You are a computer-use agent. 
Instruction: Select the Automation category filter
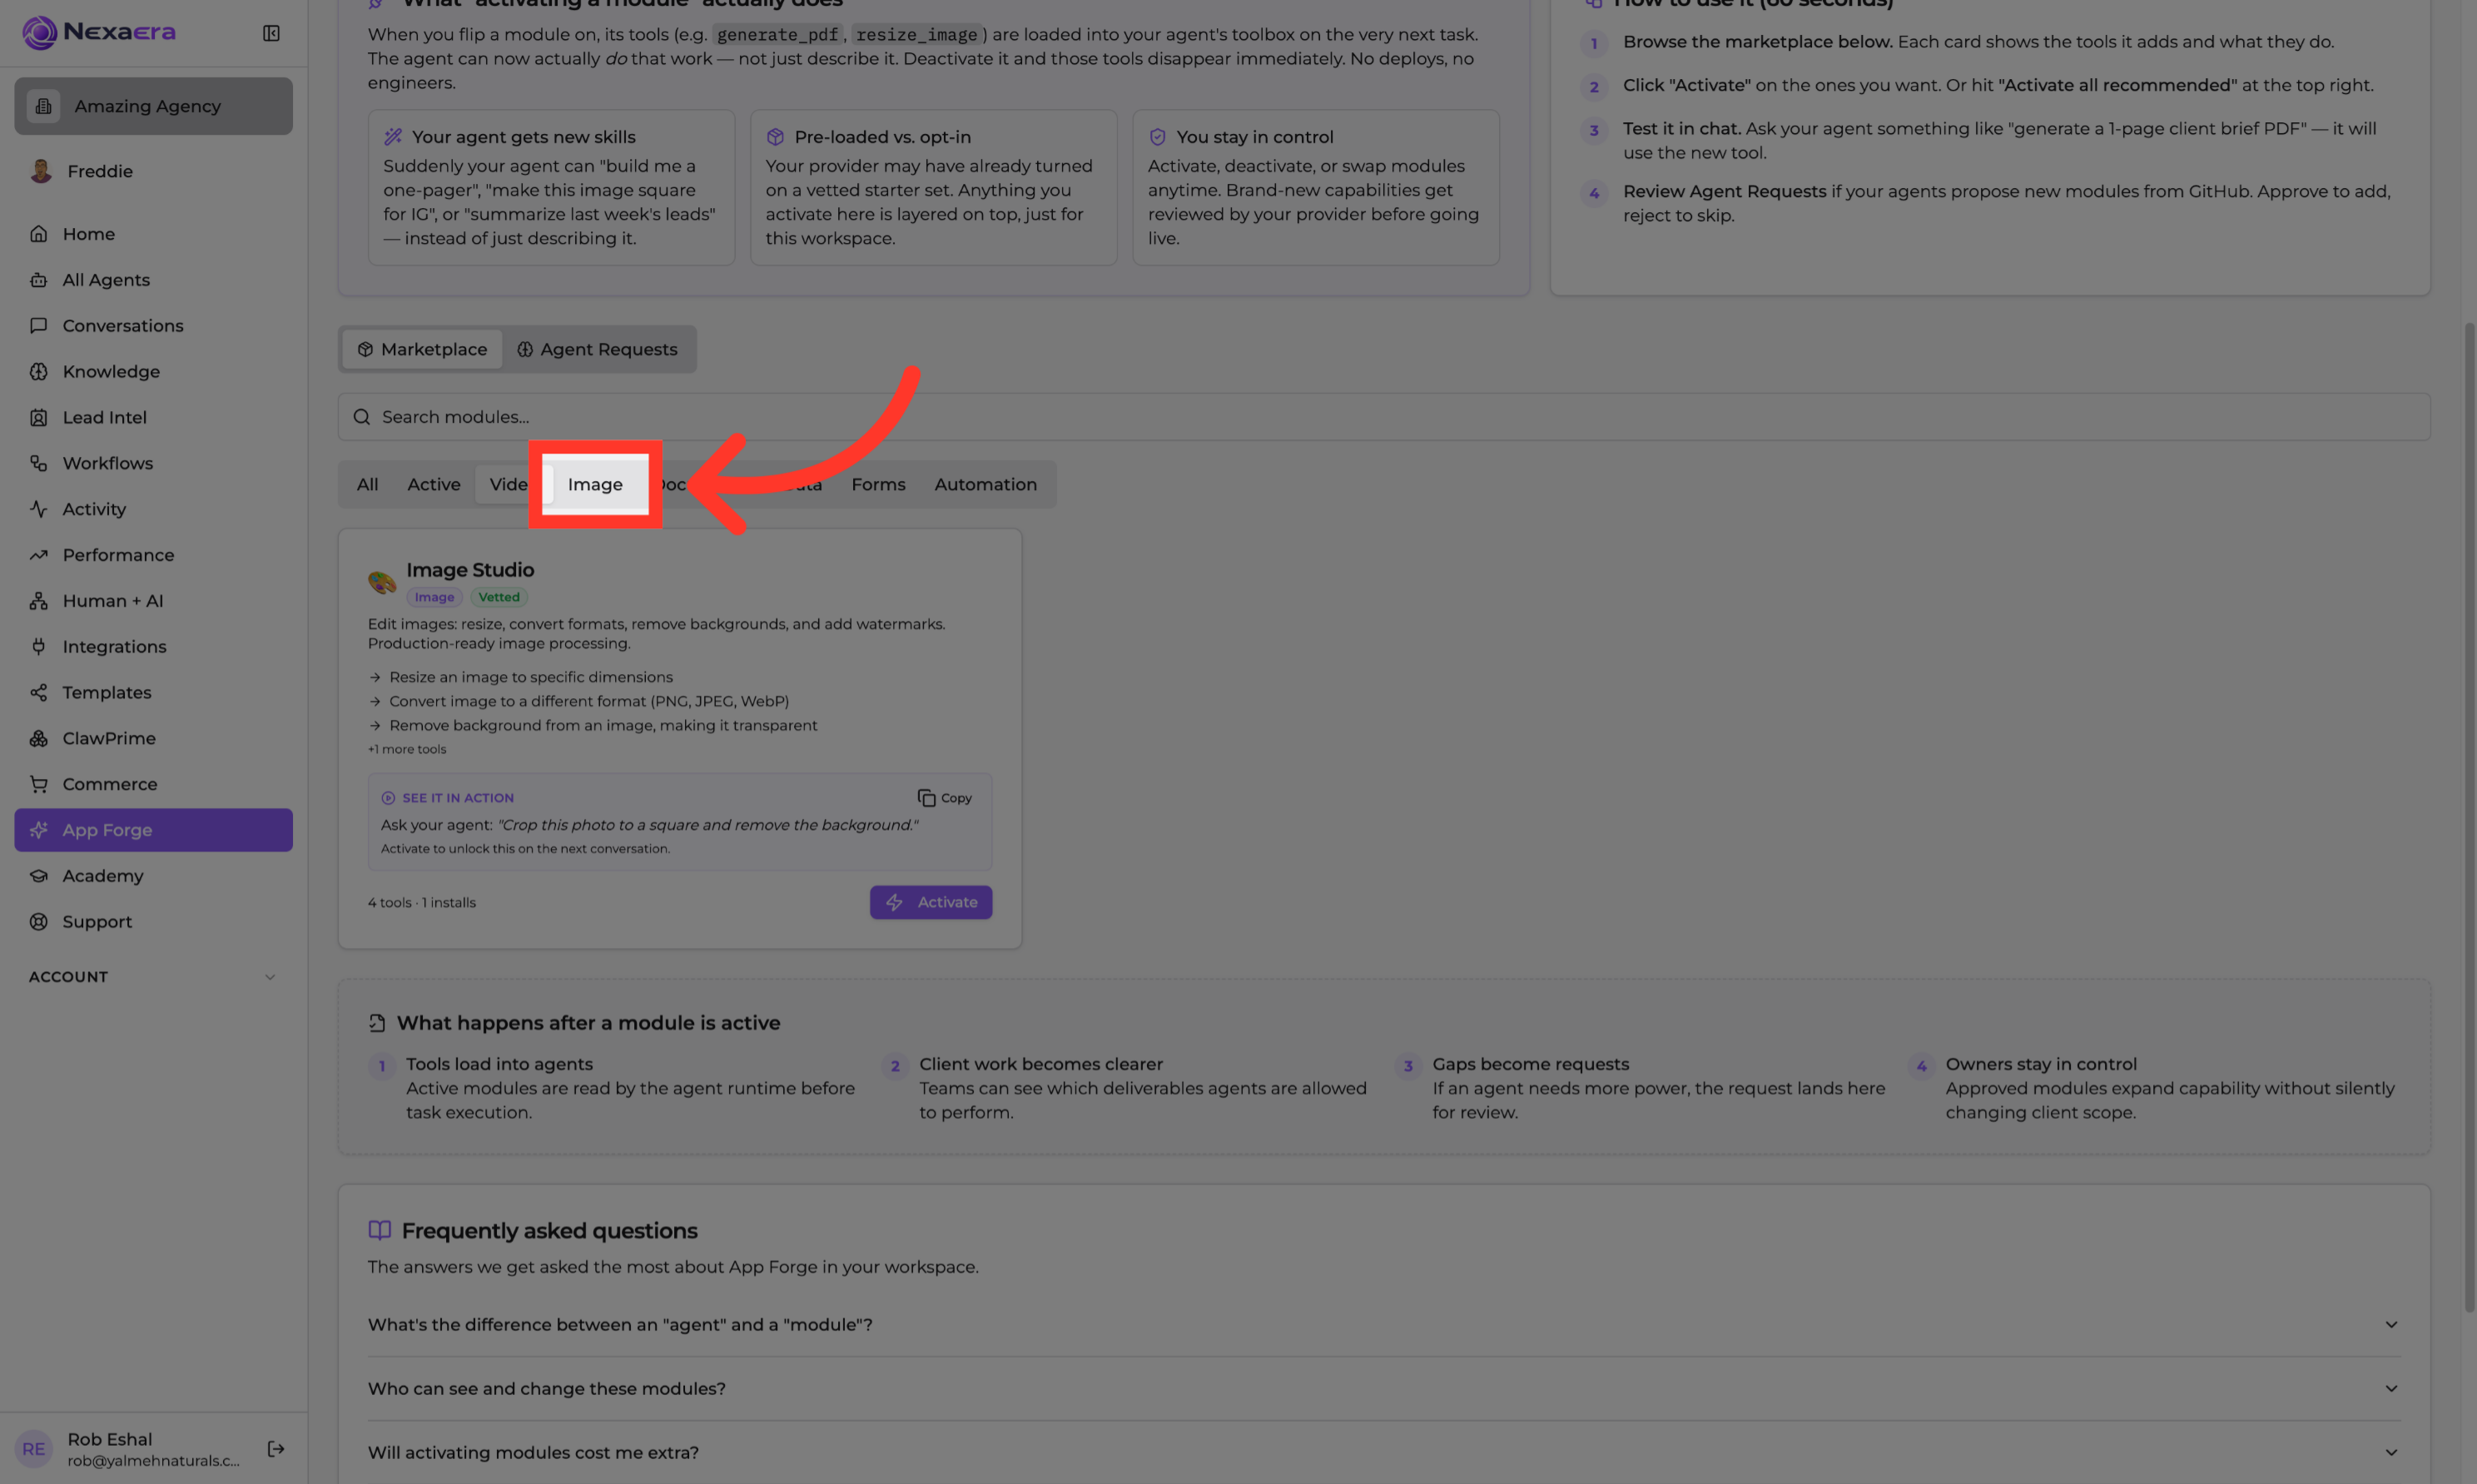click(985, 485)
